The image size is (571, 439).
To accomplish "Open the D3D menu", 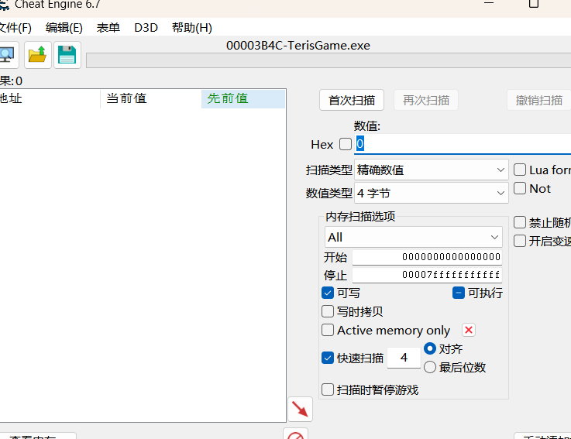I will point(146,27).
